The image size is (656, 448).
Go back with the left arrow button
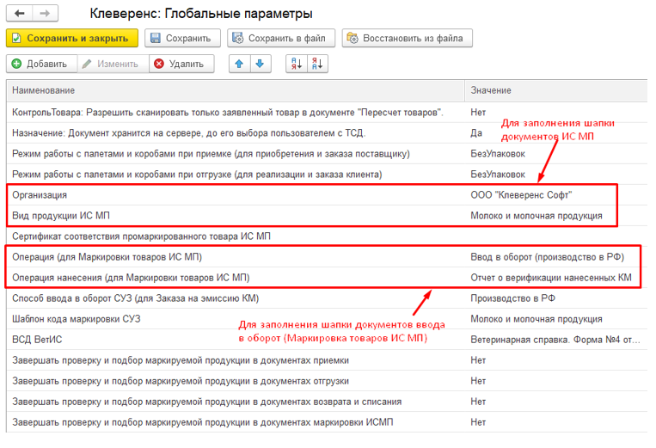pos(19,14)
